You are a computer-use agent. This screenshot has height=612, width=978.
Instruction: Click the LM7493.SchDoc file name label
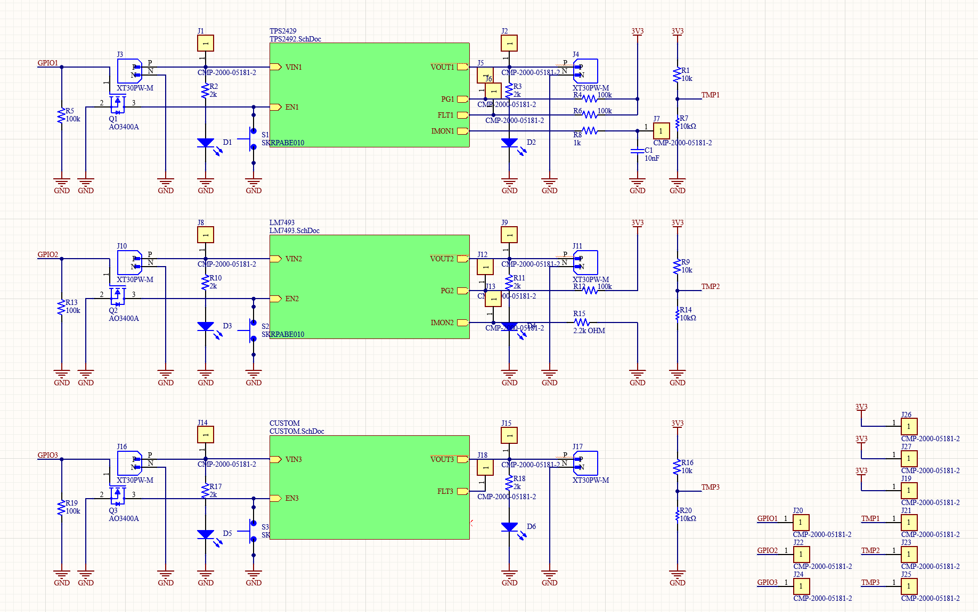click(x=295, y=231)
